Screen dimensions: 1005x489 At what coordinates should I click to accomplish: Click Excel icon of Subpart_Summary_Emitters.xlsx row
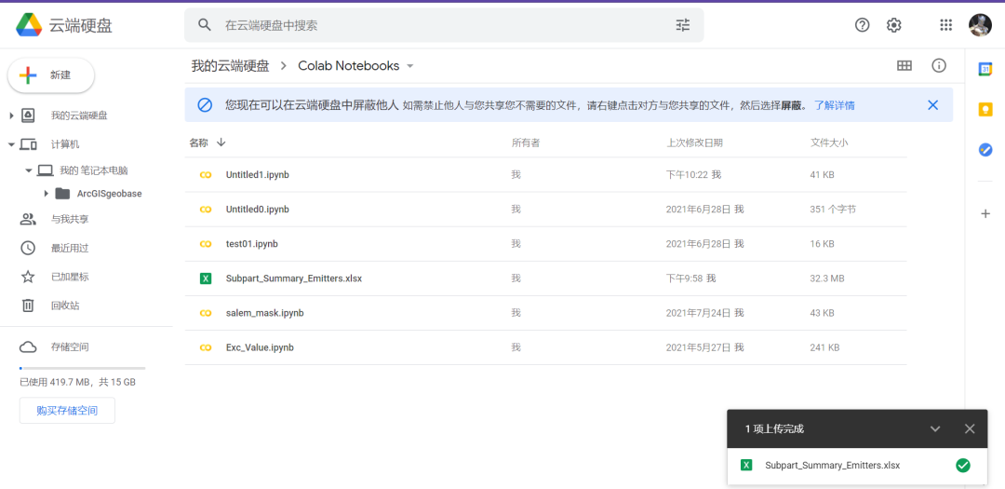[206, 278]
